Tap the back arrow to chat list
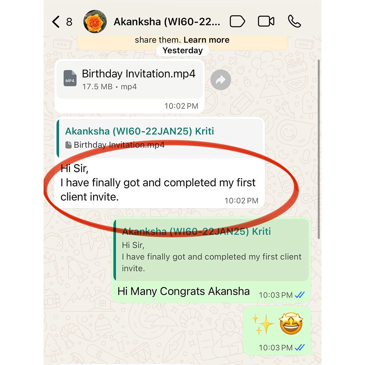This screenshot has width=365, height=365. pyautogui.click(x=56, y=22)
